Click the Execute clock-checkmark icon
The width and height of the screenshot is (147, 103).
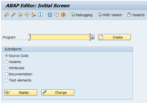point(20,15)
